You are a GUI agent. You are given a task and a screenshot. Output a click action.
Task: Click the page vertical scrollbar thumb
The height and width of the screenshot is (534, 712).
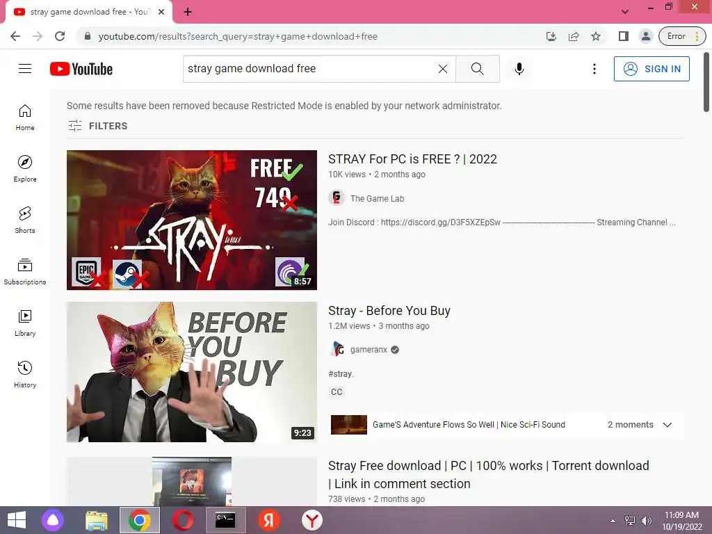click(x=706, y=82)
